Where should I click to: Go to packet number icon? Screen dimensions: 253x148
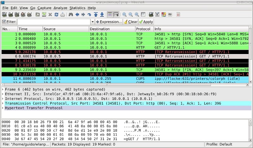[x=89, y=14]
